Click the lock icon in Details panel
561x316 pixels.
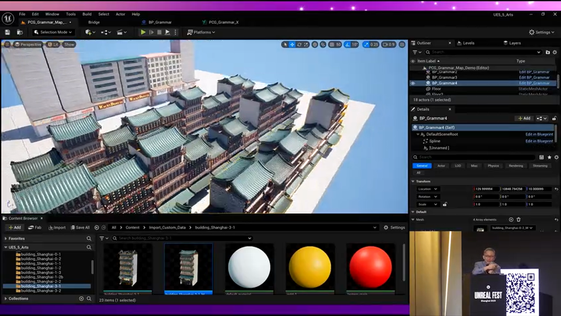click(554, 118)
